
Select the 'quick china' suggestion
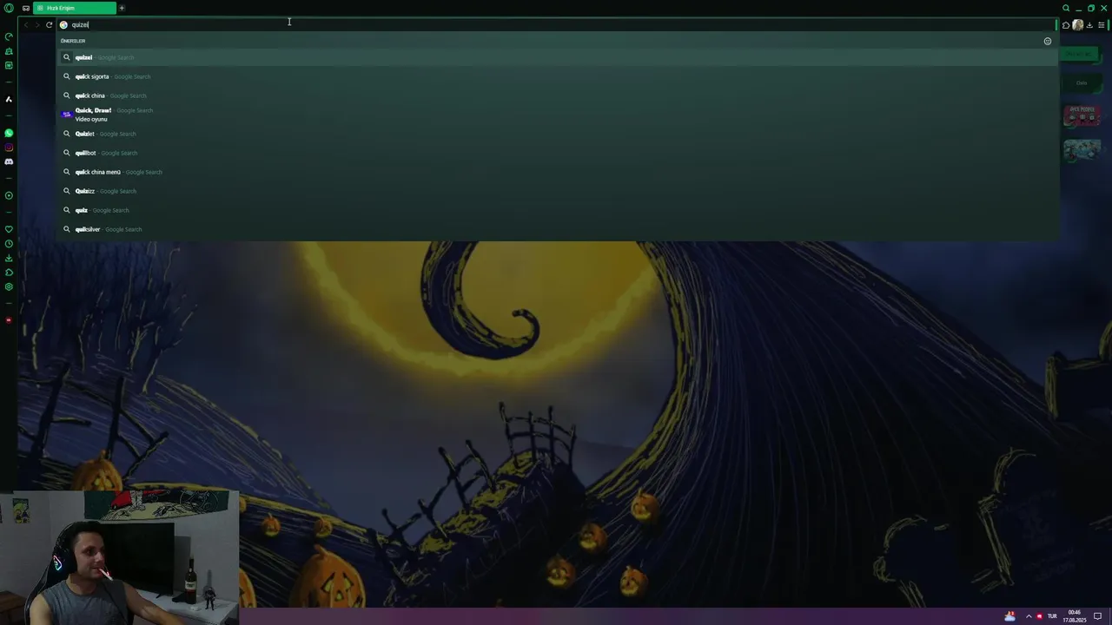556,95
